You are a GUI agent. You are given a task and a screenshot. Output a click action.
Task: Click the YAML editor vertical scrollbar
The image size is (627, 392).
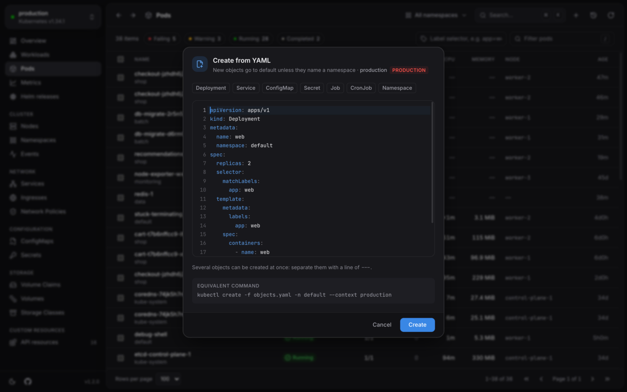(432, 162)
